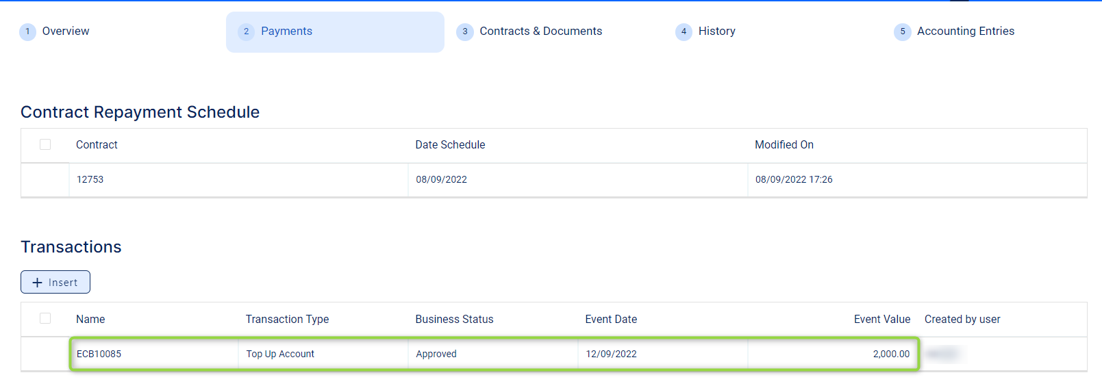1102x388 pixels.
Task: Open the Accounting Entries tab
Action: tap(965, 31)
